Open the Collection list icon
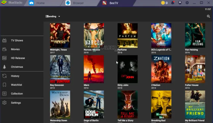 coord(4,94)
